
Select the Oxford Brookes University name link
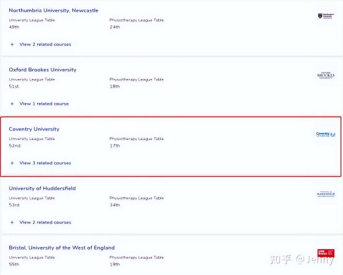pos(42,70)
